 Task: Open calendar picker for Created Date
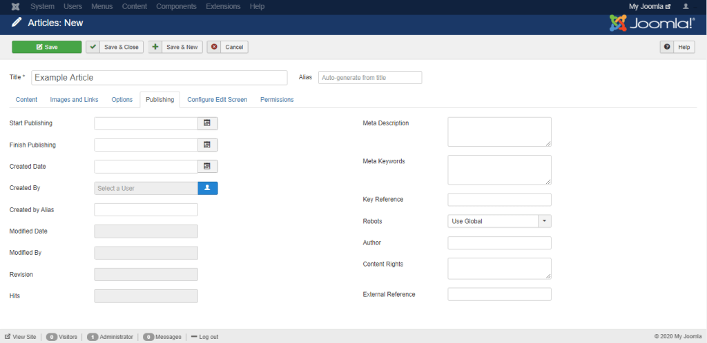[x=207, y=166]
